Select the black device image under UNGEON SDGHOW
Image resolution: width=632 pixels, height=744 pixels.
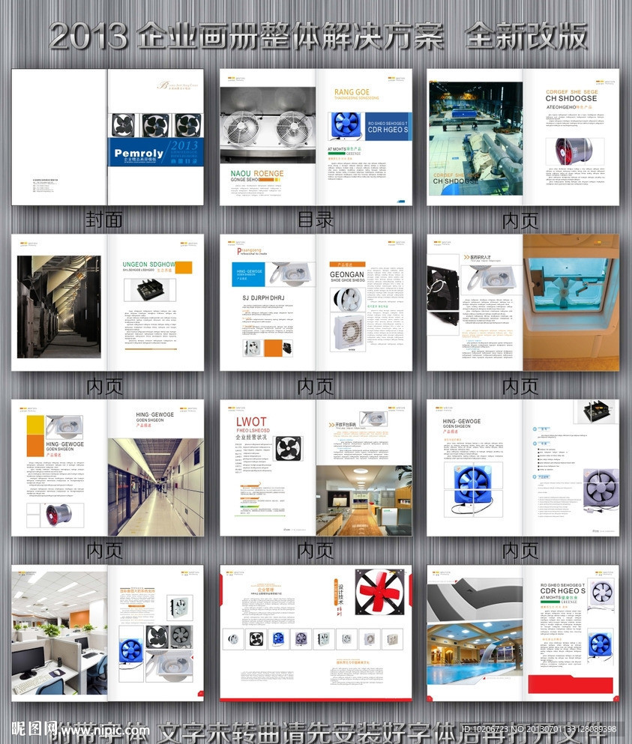[150, 291]
